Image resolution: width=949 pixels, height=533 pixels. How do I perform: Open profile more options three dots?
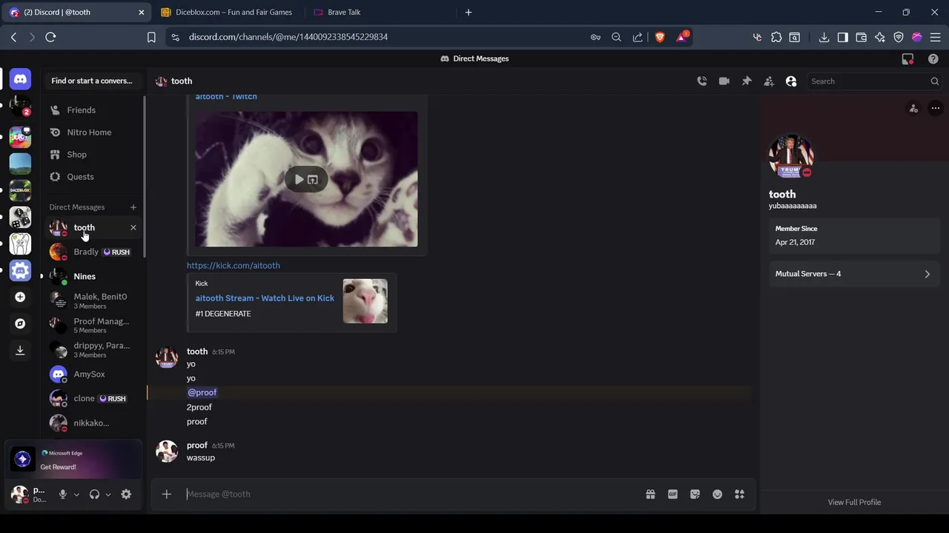click(x=935, y=109)
